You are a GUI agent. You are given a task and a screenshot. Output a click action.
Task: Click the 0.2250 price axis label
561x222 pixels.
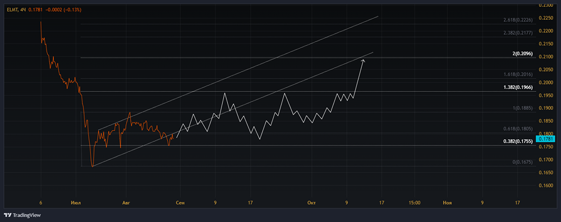click(545, 18)
